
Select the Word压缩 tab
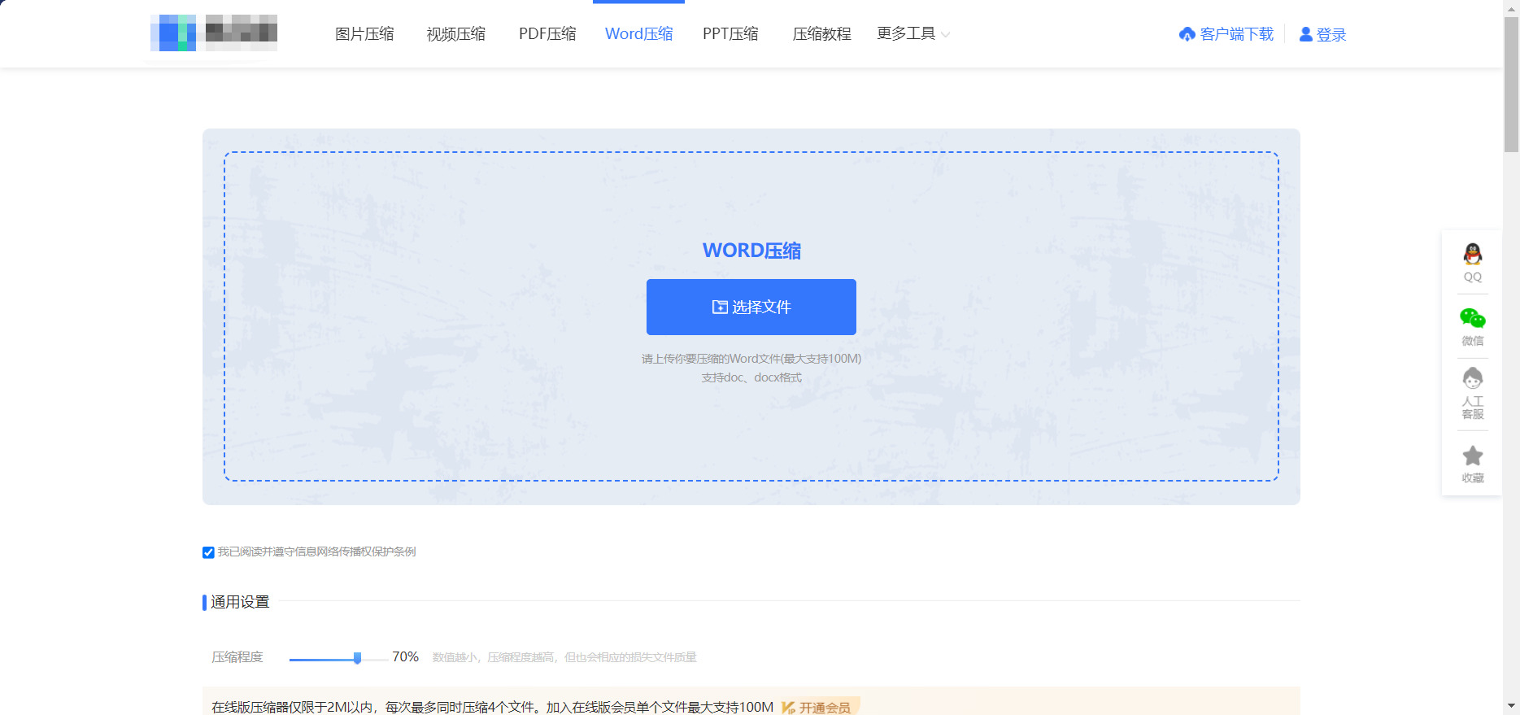(638, 33)
